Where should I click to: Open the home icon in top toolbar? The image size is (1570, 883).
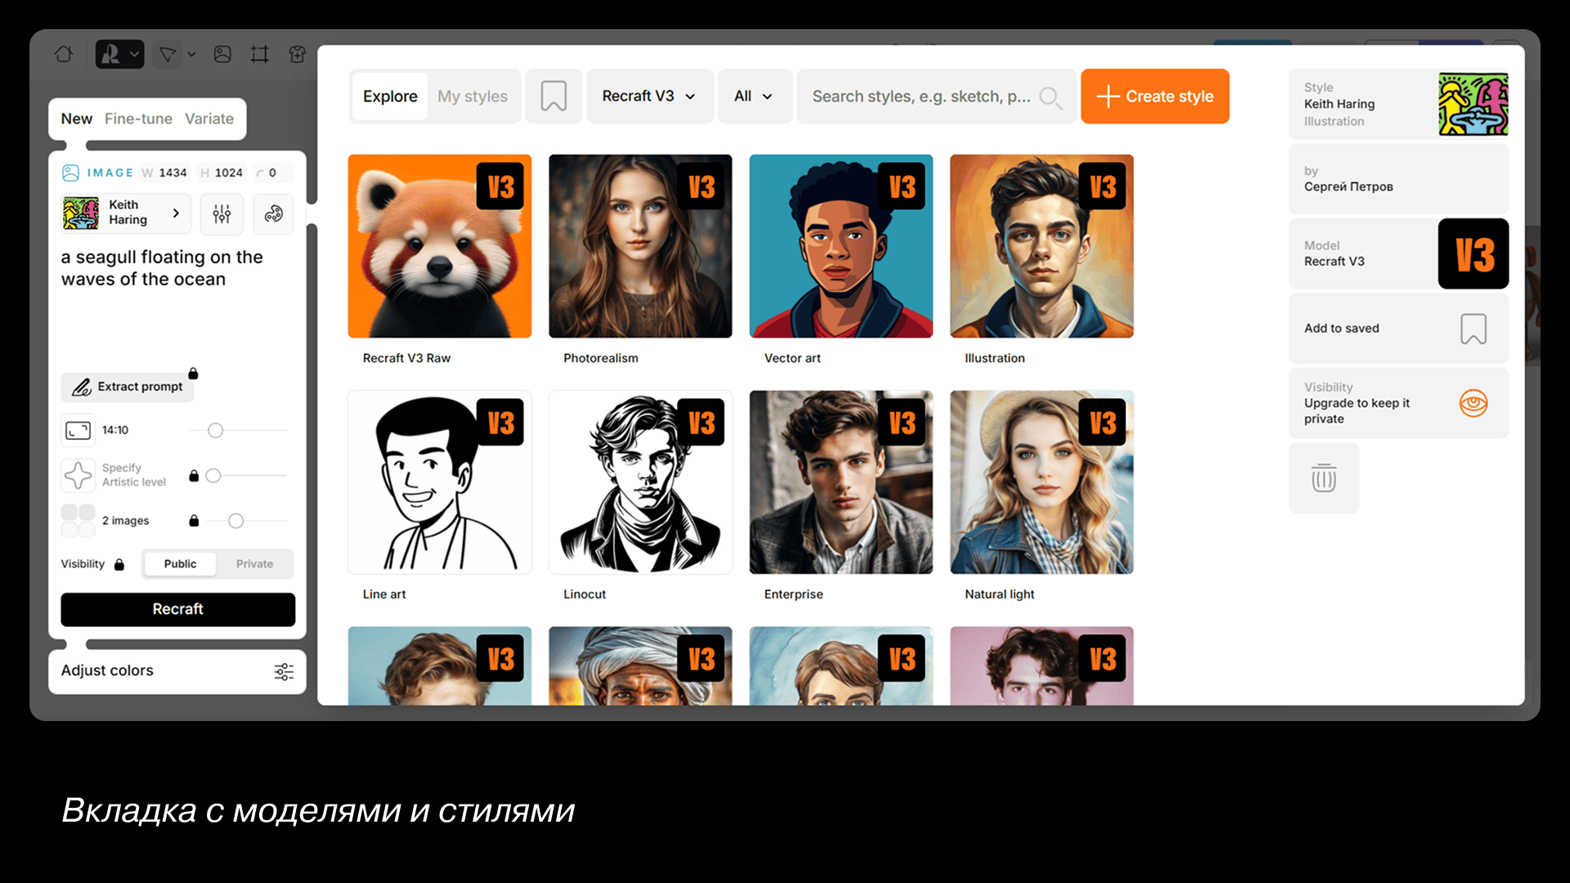click(64, 55)
